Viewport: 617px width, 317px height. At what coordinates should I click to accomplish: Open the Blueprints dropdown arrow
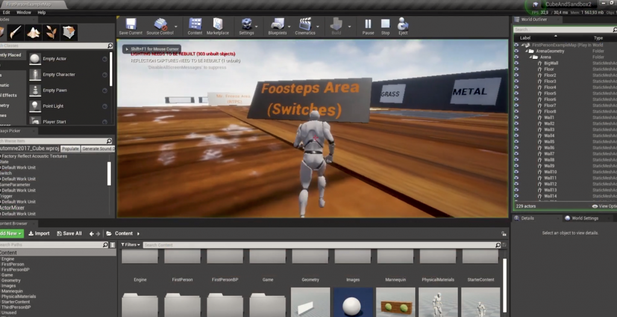[289, 26]
